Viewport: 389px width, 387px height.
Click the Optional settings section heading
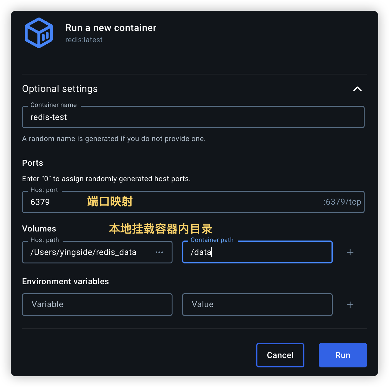60,89
